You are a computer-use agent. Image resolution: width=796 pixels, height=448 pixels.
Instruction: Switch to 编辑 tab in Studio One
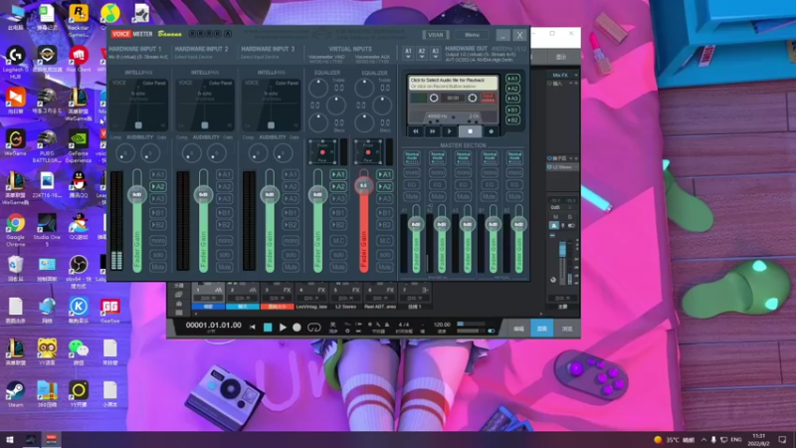(x=518, y=329)
